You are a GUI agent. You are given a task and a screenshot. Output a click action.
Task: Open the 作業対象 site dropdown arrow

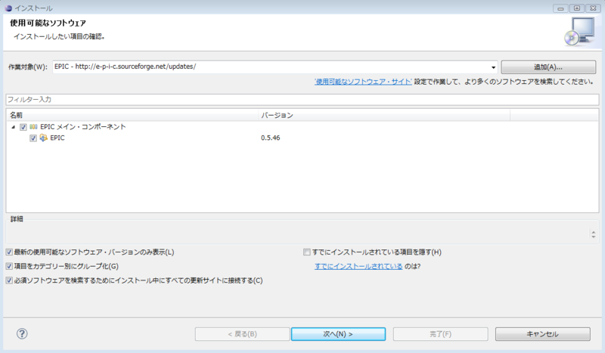[493, 67]
